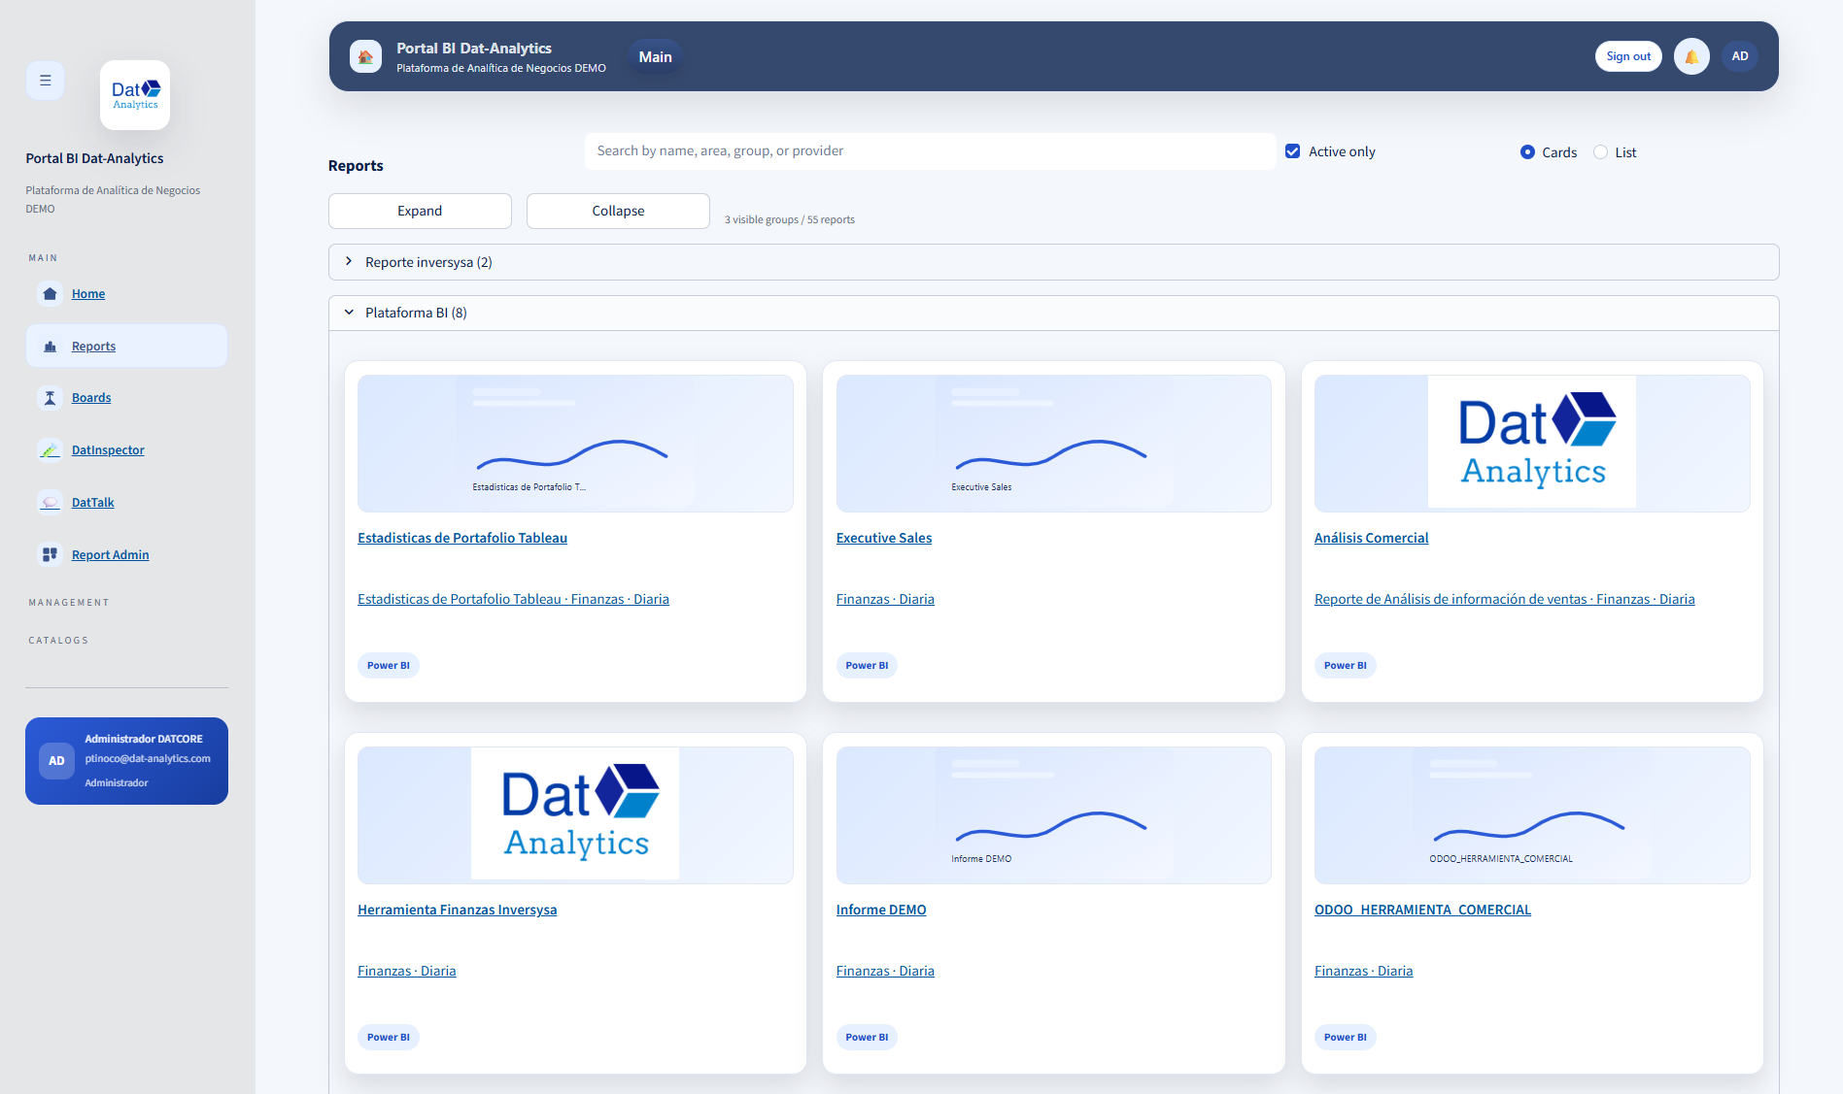Open DatInspector in sidebar navigation

pyautogui.click(x=108, y=450)
